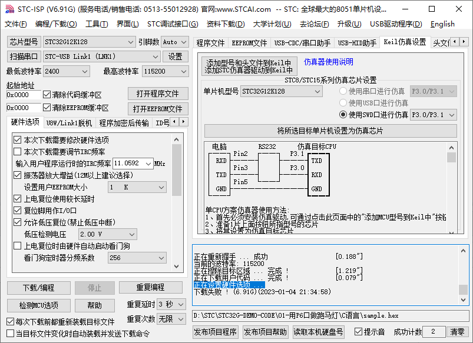The image size is (473, 343).
Task: Toggle 振荡器放大增益 checkbox
Action: (18, 175)
